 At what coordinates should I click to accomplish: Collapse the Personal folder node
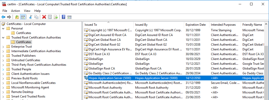tap(3, 28)
